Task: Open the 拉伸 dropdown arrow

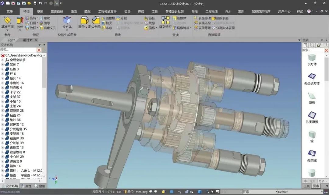Action: (x=20, y=30)
